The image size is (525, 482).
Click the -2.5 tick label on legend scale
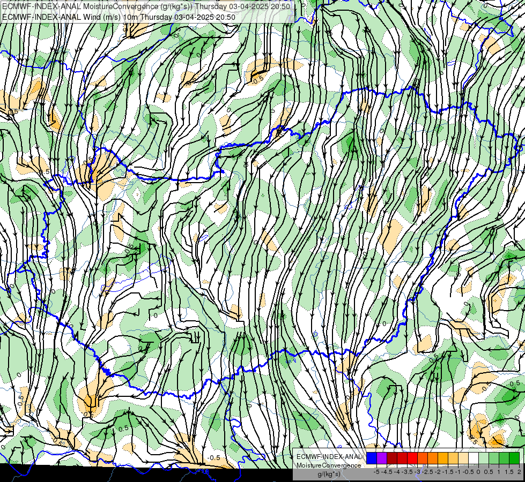pyautogui.click(x=427, y=472)
